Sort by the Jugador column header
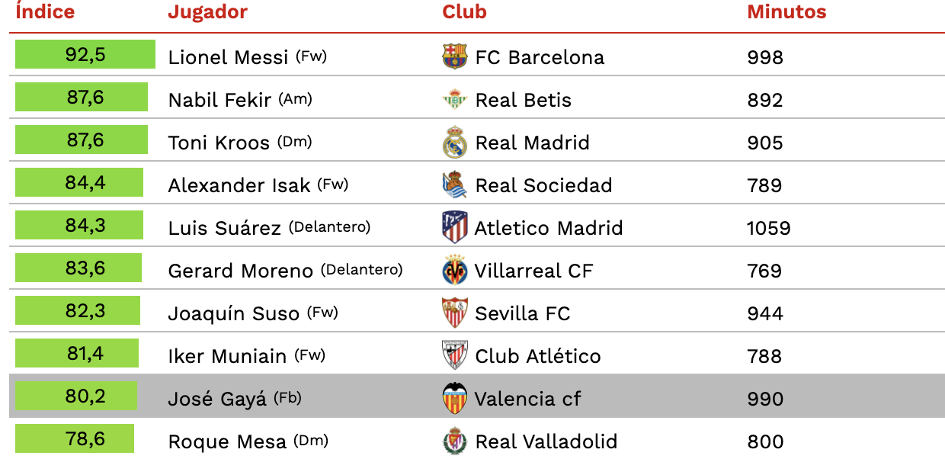The width and height of the screenshot is (945, 459). point(207,12)
